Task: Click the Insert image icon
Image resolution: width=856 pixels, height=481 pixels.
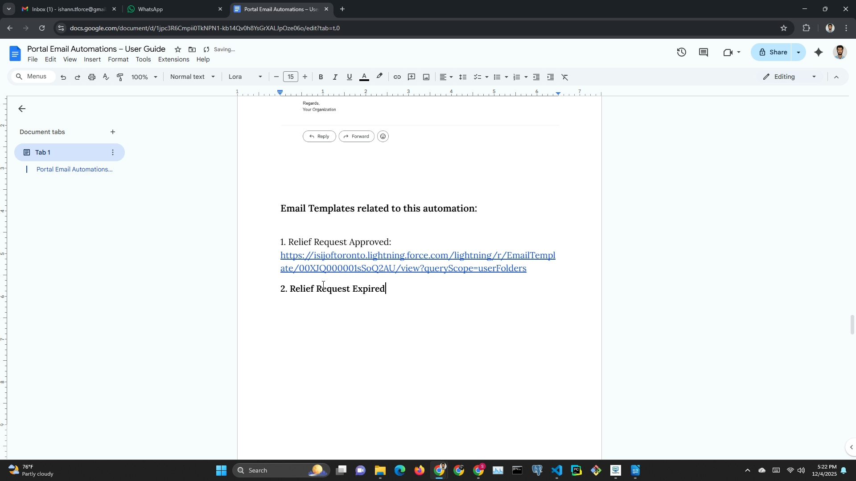Action: pos(426,77)
